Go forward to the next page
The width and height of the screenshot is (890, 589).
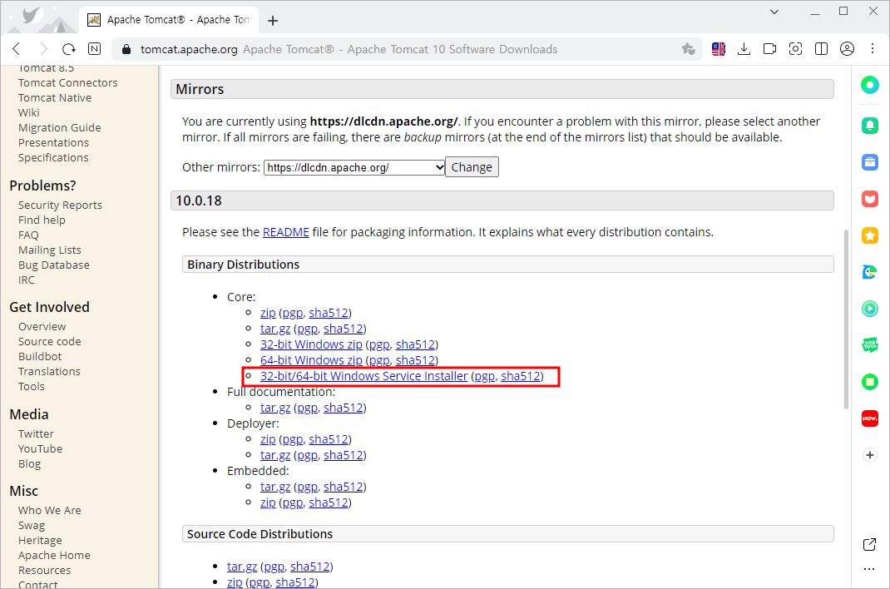44,49
